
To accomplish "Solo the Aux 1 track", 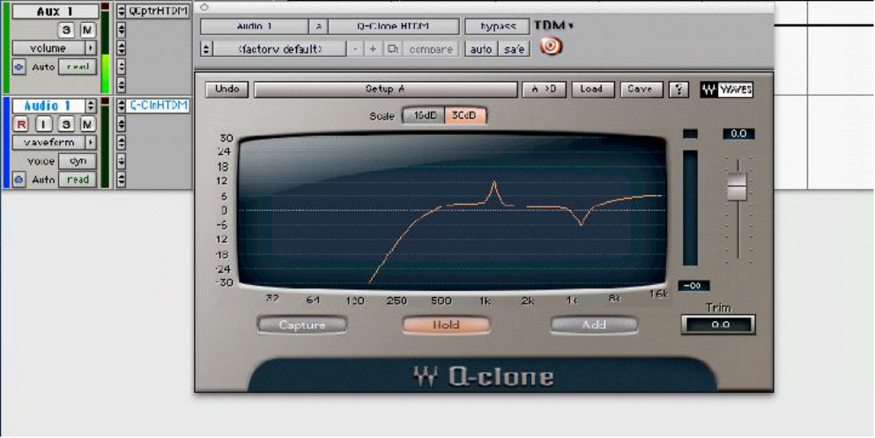I will pyautogui.click(x=66, y=30).
